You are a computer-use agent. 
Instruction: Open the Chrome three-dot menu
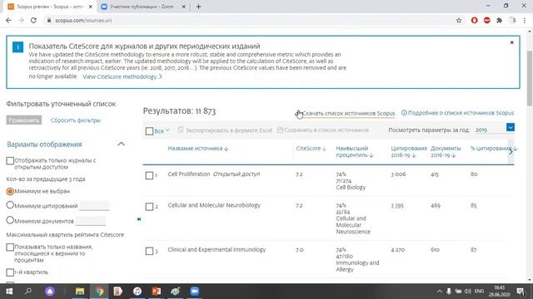click(525, 20)
